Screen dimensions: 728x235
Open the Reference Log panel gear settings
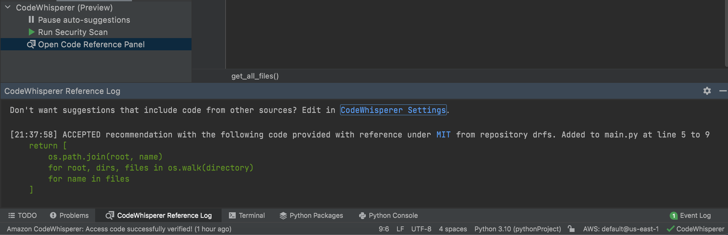click(707, 91)
